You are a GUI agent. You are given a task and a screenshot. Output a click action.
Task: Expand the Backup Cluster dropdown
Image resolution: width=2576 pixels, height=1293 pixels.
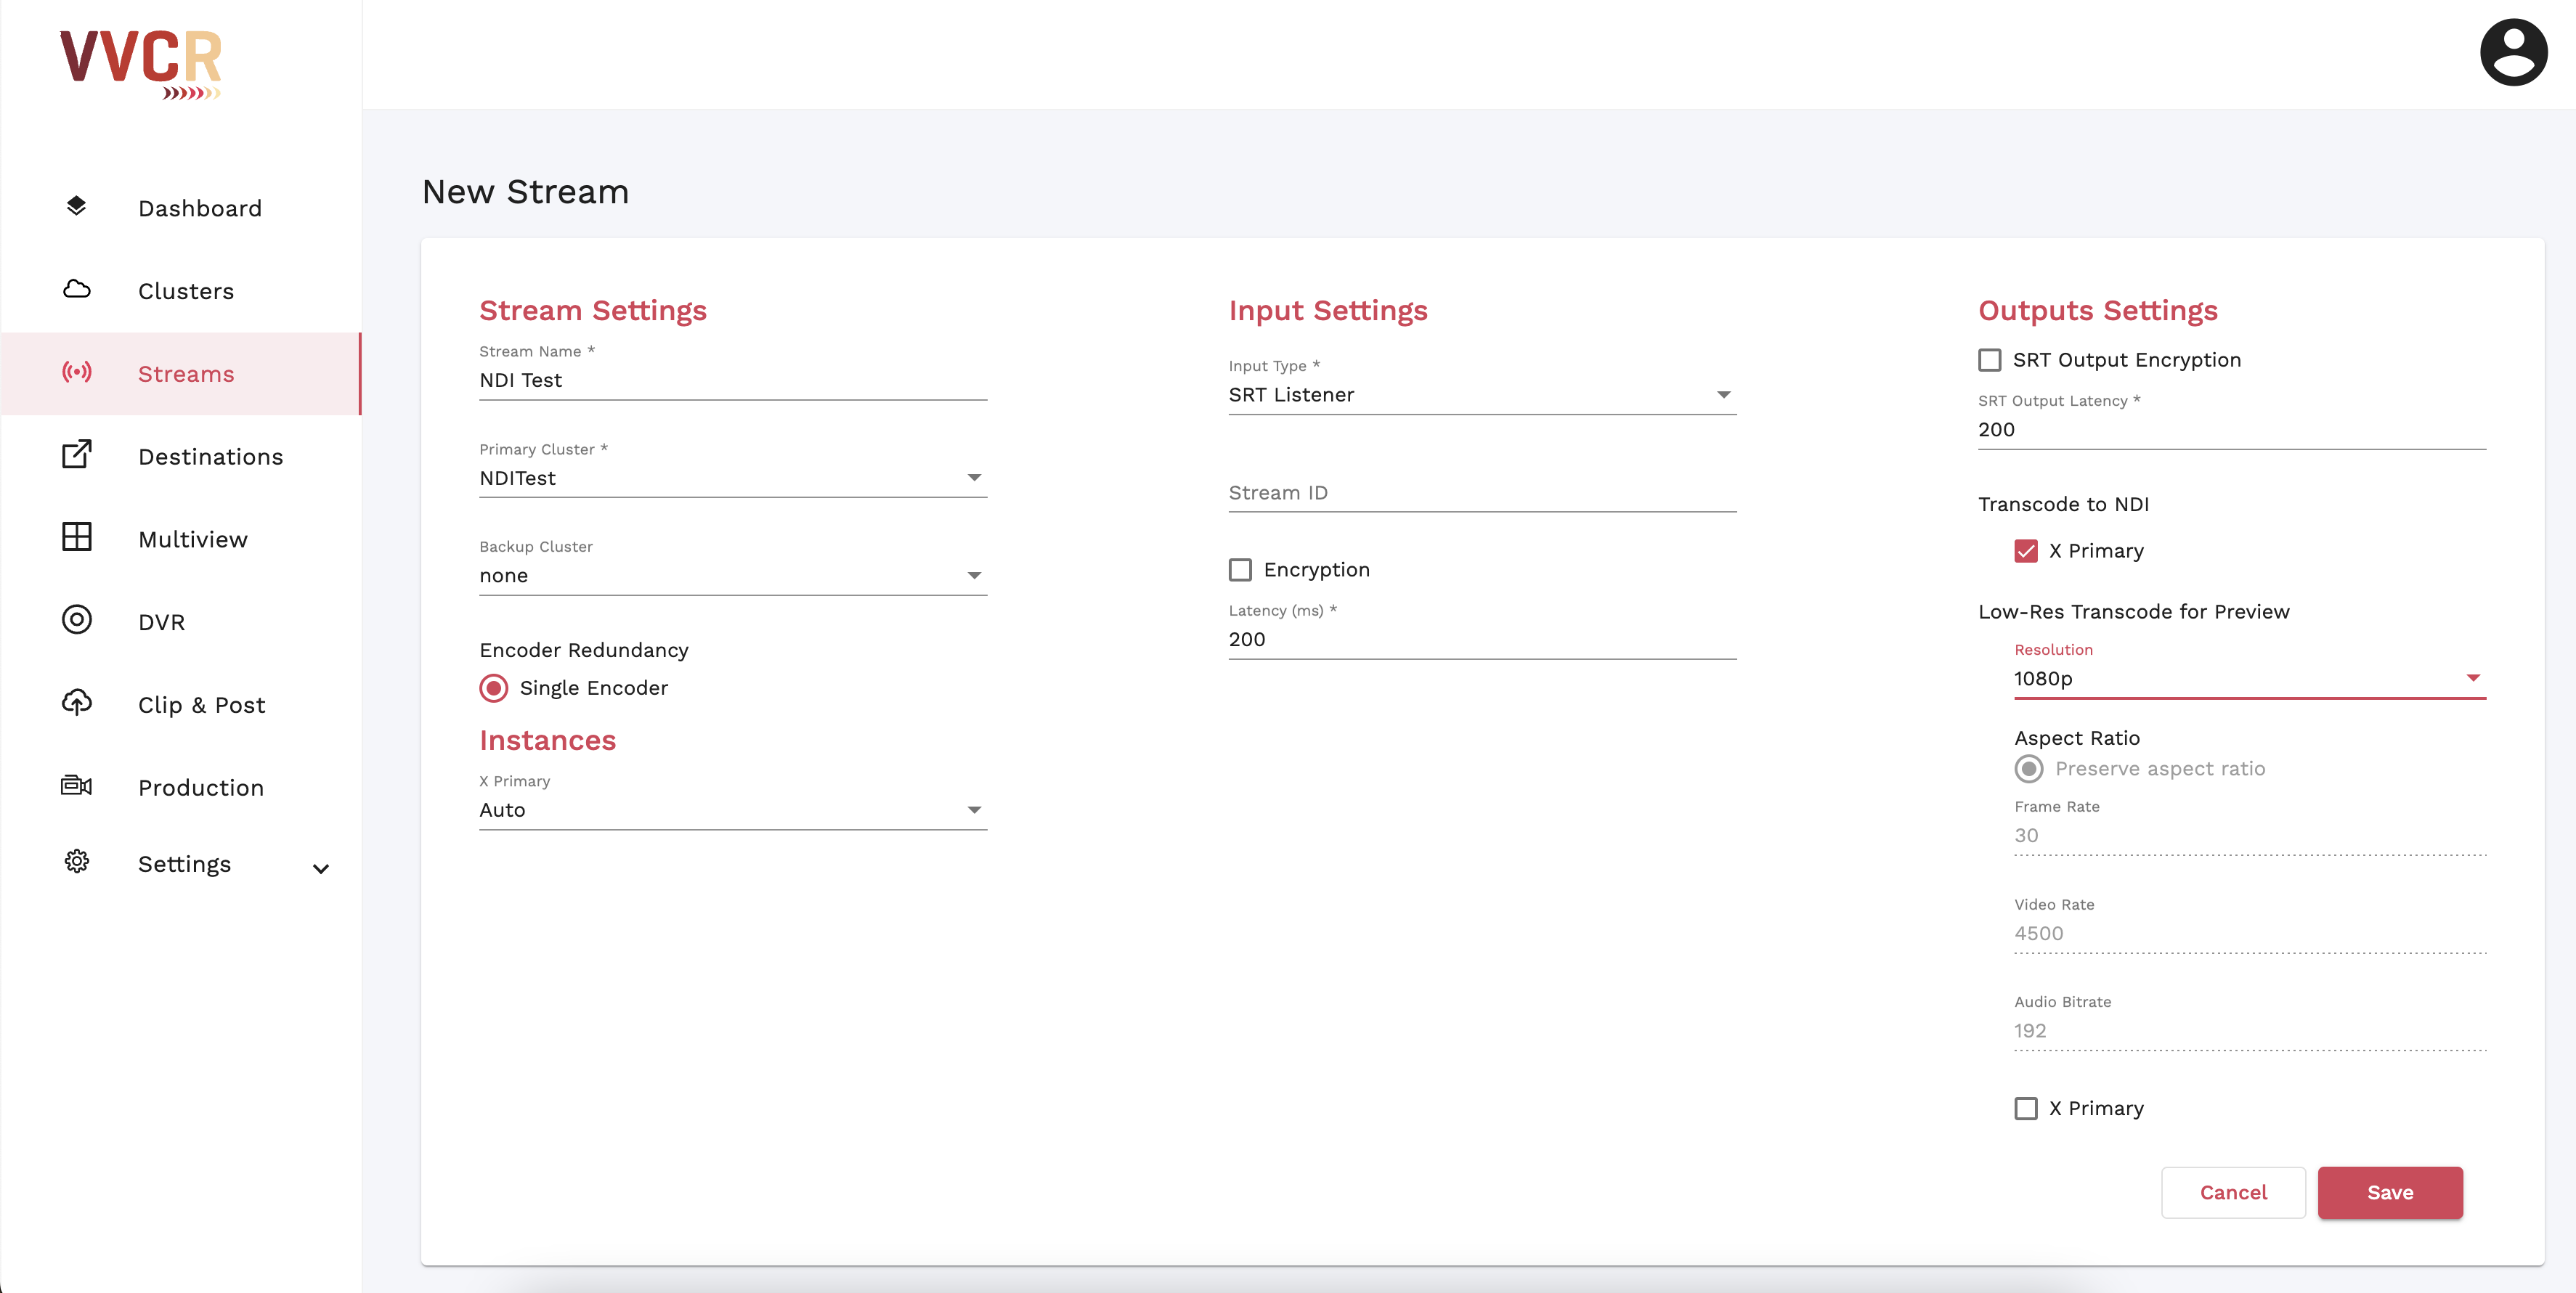(975, 575)
